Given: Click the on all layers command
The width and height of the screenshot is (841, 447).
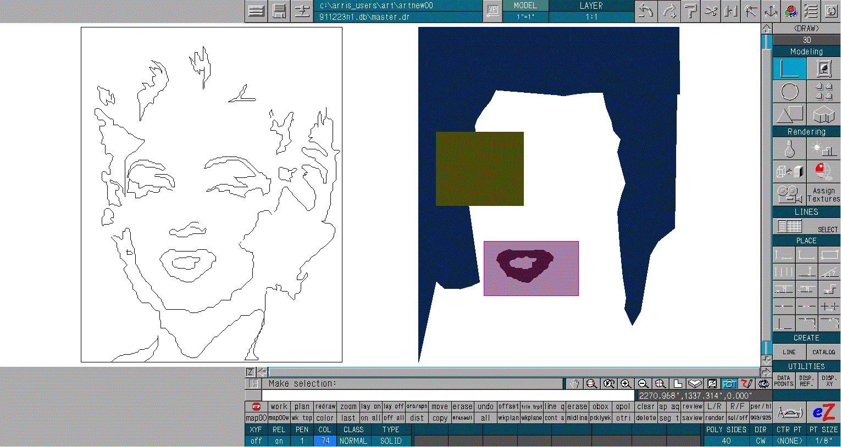Looking at the screenshot, I should pyautogui.click(x=371, y=418).
